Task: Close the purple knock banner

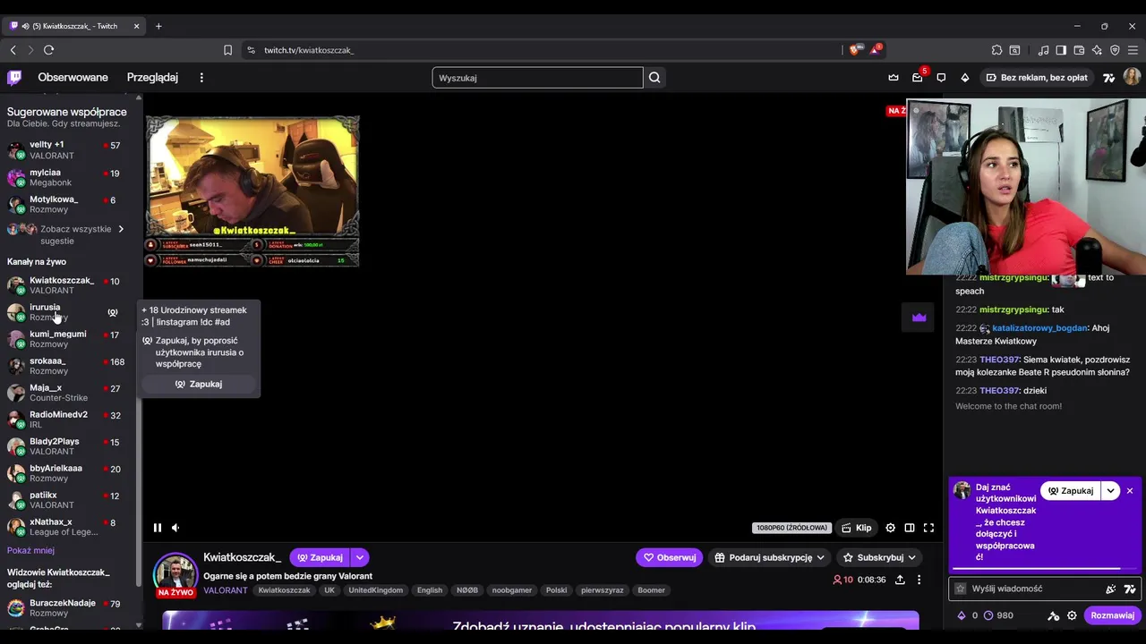Action: (1130, 491)
